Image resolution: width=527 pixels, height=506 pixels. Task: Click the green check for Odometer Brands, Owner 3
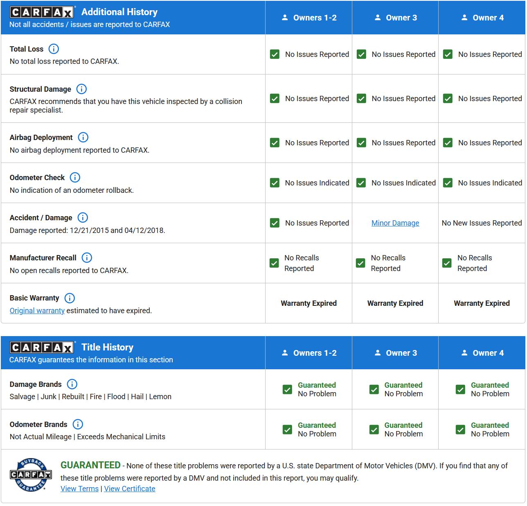pyautogui.click(x=374, y=429)
